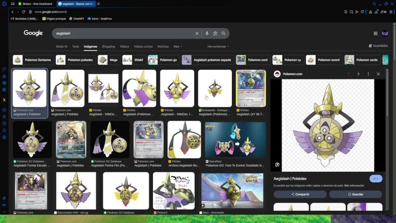The width and height of the screenshot is (396, 223).
Task: Click the magnifier search submit icon
Action: [223, 33]
